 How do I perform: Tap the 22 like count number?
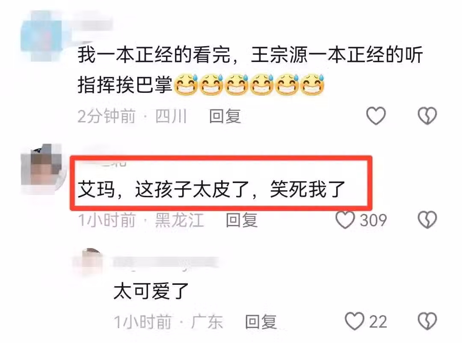point(378,322)
